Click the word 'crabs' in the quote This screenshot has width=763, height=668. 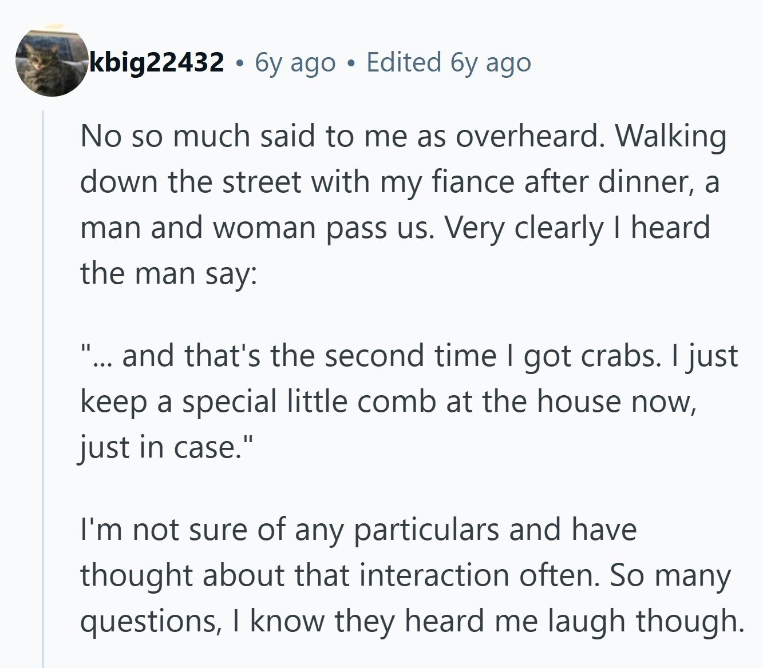[x=618, y=356]
